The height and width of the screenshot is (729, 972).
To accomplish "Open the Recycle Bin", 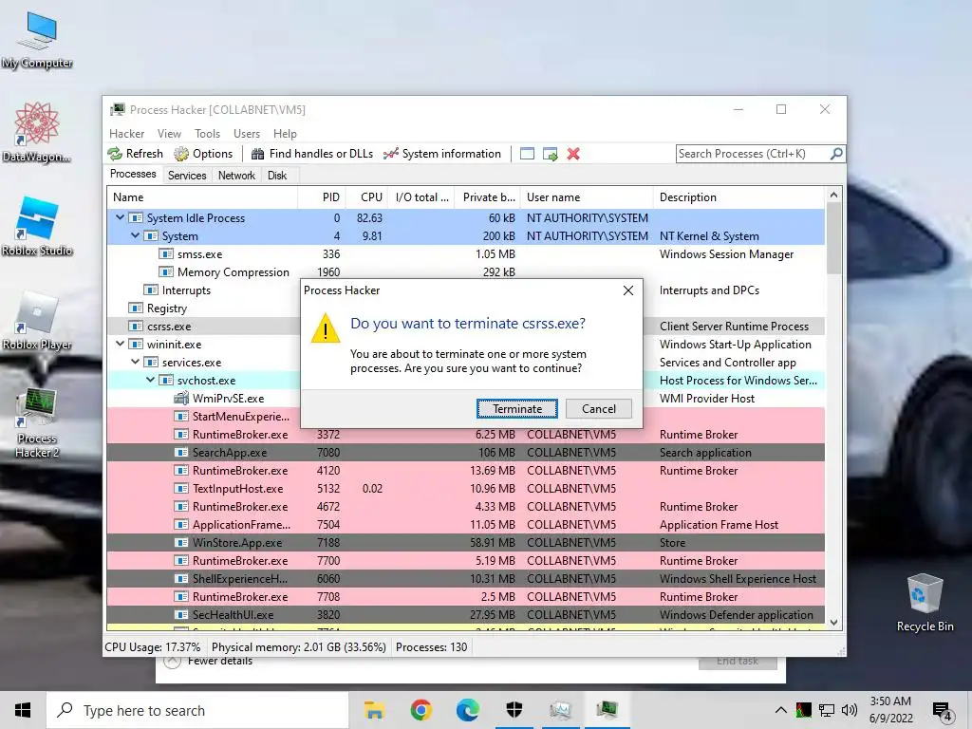I will click(925, 603).
